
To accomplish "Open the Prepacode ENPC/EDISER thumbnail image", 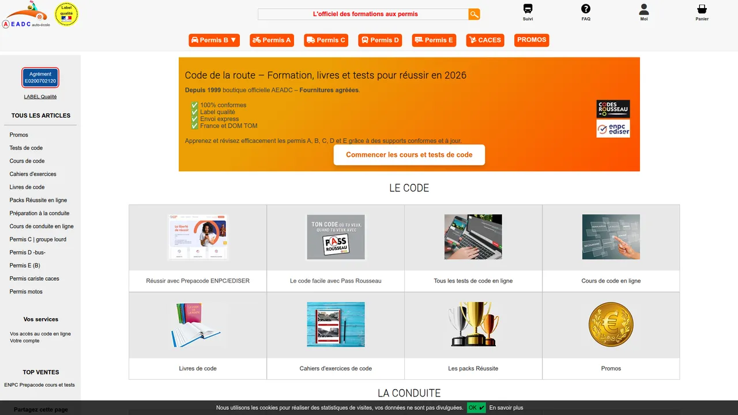I will [x=198, y=237].
